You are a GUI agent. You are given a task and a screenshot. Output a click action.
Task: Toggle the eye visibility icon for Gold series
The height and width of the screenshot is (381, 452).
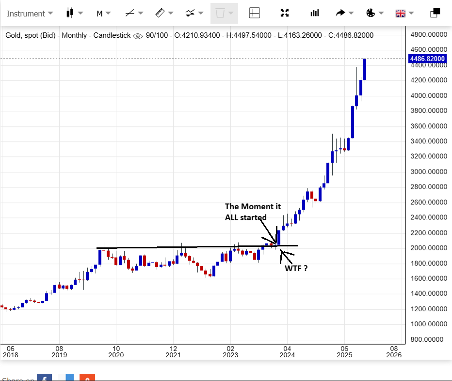pos(138,36)
